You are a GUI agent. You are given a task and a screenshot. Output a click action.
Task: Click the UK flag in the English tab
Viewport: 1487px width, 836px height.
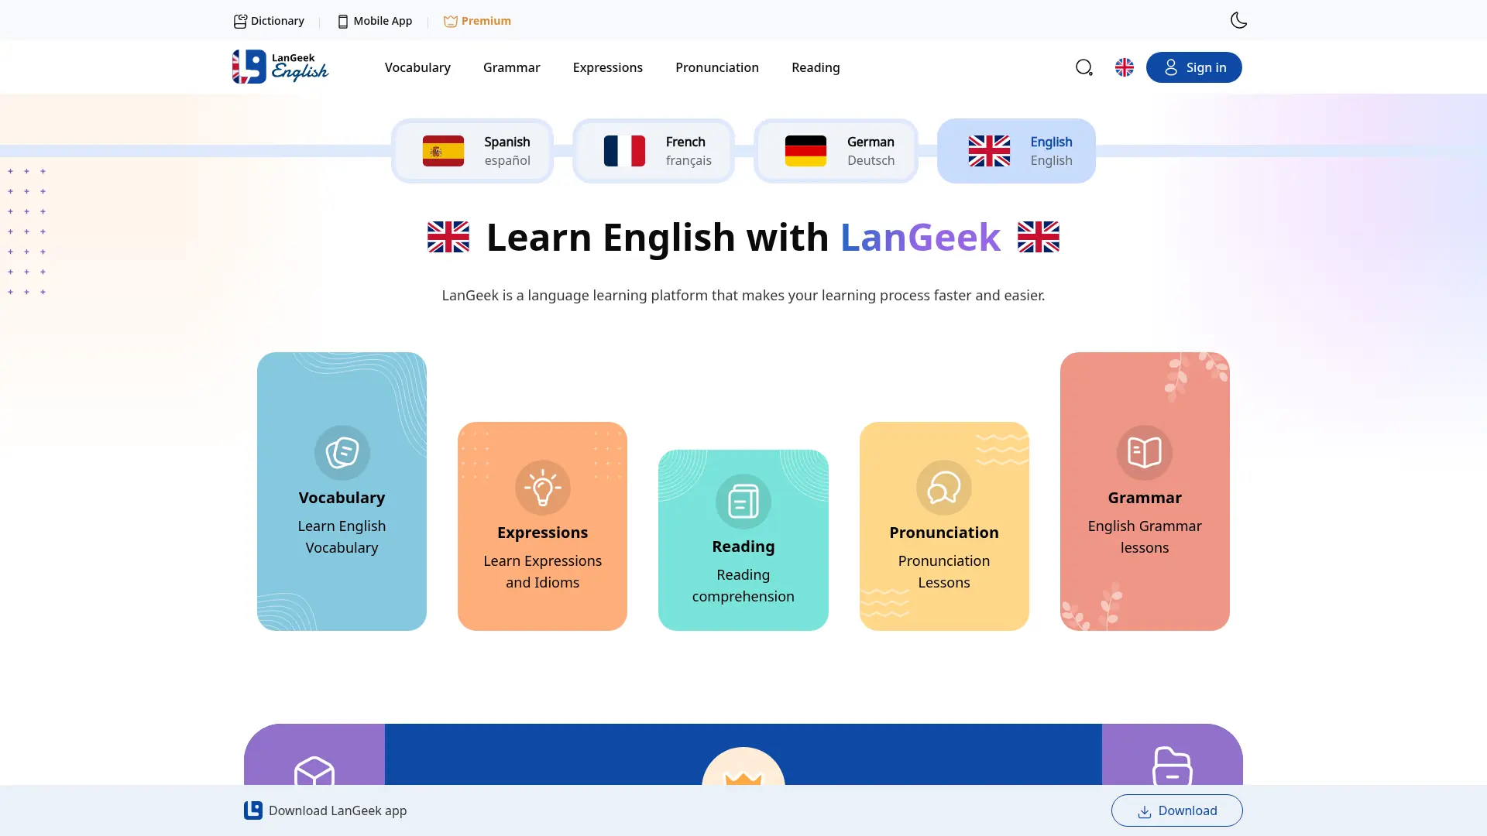coord(989,151)
